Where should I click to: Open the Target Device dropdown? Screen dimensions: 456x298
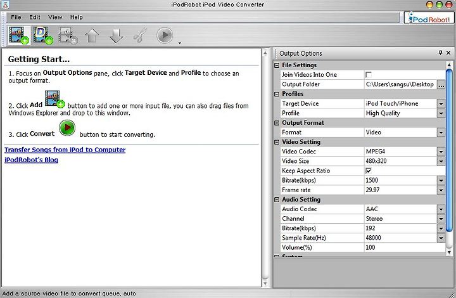tap(441, 103)
